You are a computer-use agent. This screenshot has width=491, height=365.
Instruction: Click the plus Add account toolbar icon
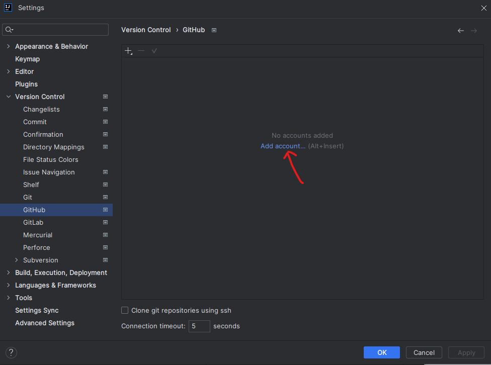(x=128, y=51)
